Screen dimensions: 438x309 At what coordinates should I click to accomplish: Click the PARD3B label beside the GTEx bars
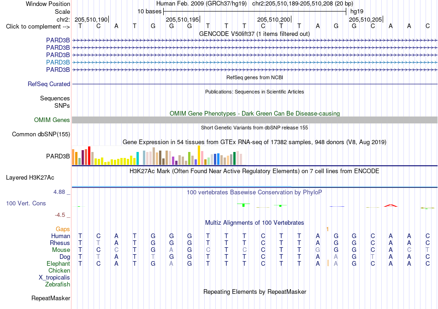pos(58,156)
